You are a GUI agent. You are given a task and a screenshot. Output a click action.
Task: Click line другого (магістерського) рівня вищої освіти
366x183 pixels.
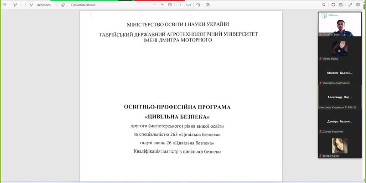click(x=177, y=126)
